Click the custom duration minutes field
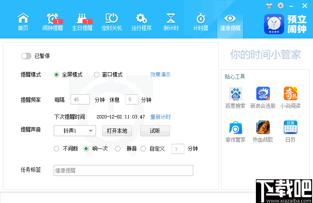 [178, 149]
